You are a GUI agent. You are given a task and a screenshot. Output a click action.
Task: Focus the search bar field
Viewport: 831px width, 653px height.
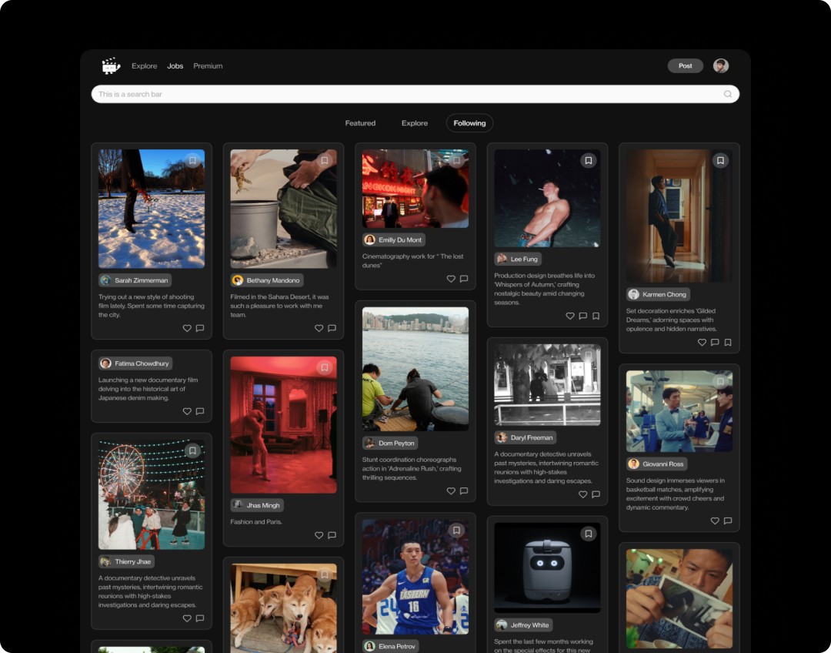[415, 95]
